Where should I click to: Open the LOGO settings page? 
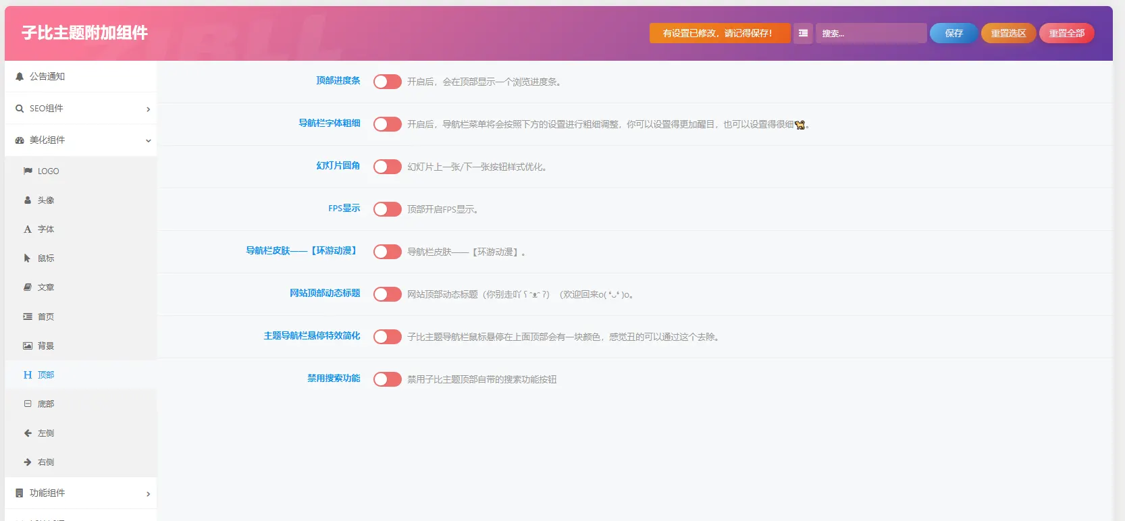coord(81,171)
